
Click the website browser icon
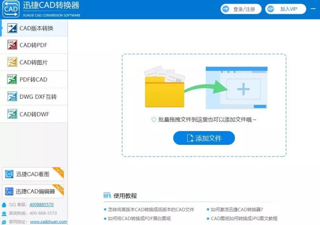(x=4, y=222)
